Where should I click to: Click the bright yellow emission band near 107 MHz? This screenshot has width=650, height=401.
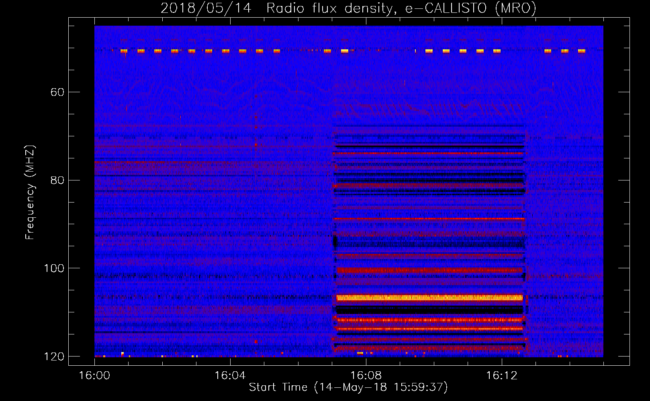point(429,298)
